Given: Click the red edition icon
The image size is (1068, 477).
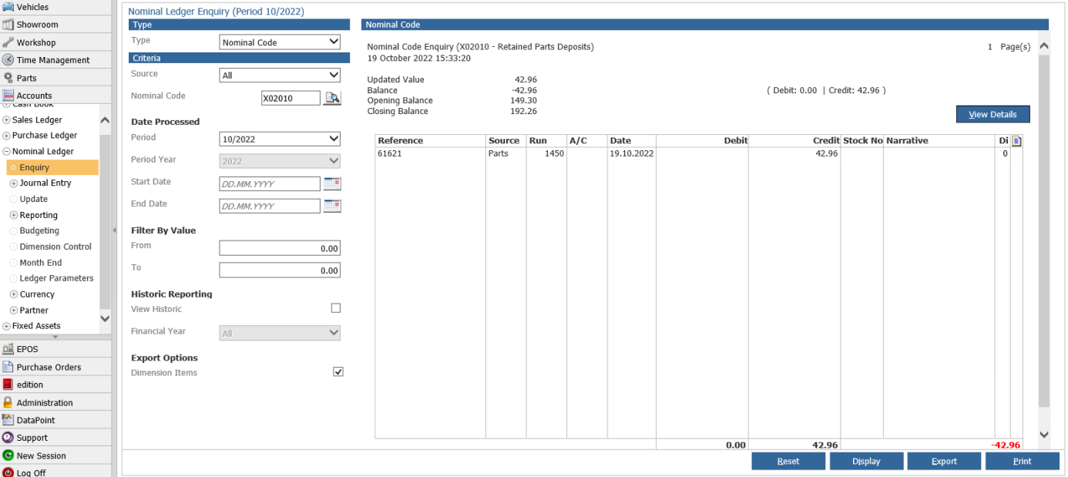Looking at the screenshot, I should pos(8,385).
